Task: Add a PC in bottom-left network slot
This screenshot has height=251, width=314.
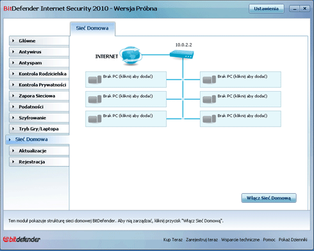Action: (x=126, y=119)
